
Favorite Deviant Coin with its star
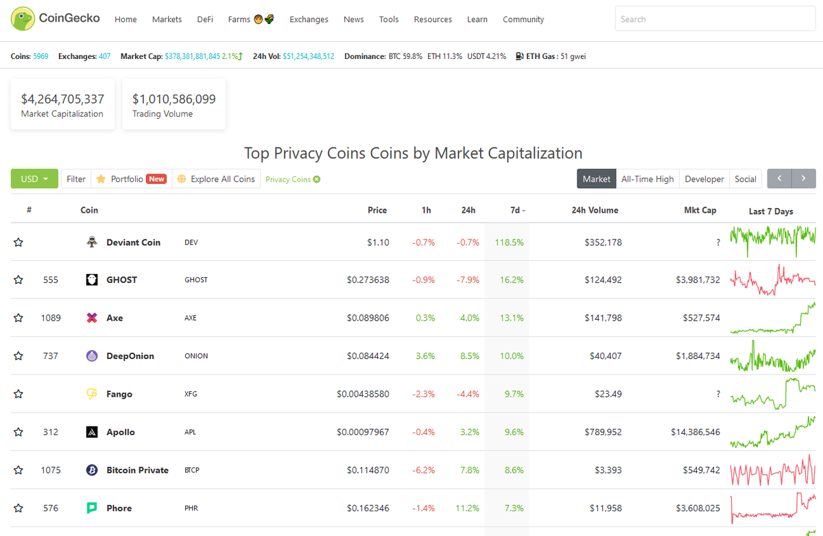(x=19, y=242)
